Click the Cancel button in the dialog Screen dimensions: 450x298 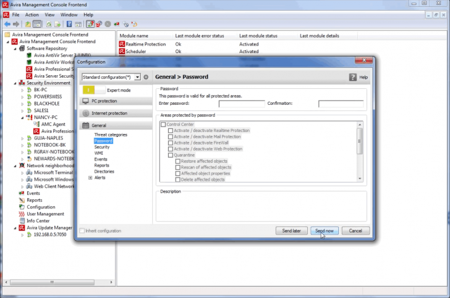355,231
